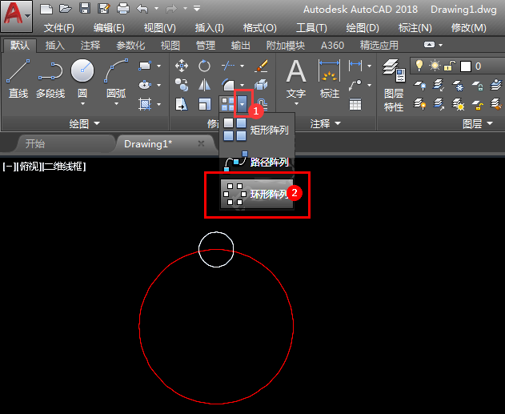The width and height of the screenshot is (505, 414).
Task: Click the Rotate tool icon
Action: 204,66
